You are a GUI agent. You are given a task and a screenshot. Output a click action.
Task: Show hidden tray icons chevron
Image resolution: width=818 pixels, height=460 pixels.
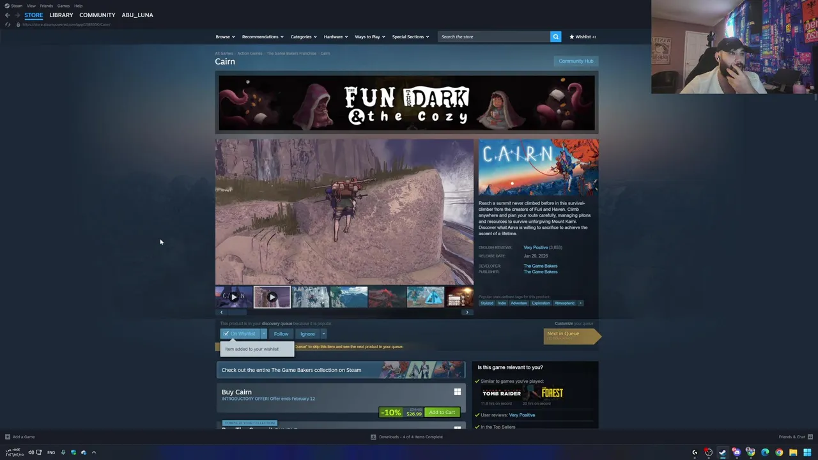coord(94,452)
